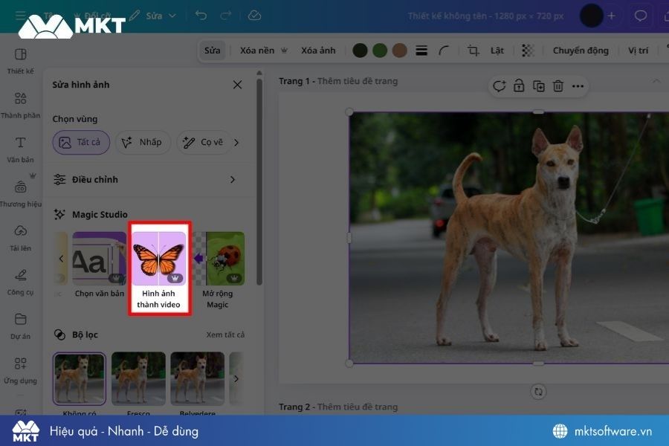The image size is (669, 446).
Task: Duplicate the page with the copy icon
Action: (538, 85)
